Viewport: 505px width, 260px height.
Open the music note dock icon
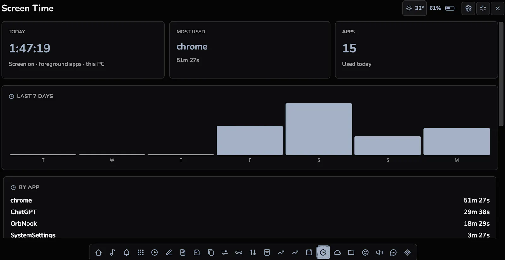pos(112,252)
